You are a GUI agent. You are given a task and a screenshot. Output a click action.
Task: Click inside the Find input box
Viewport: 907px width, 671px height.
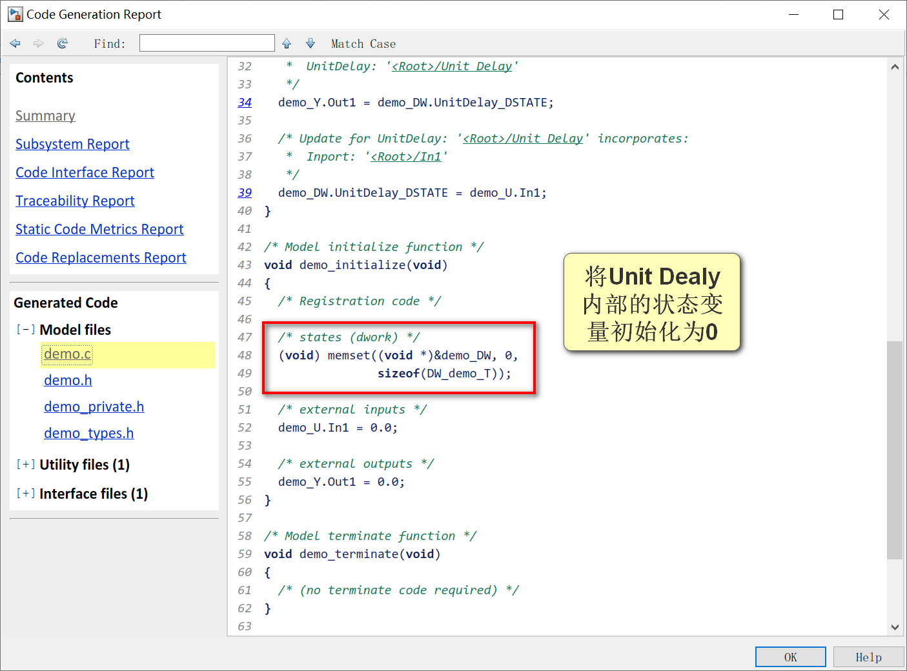click(207, 43)
